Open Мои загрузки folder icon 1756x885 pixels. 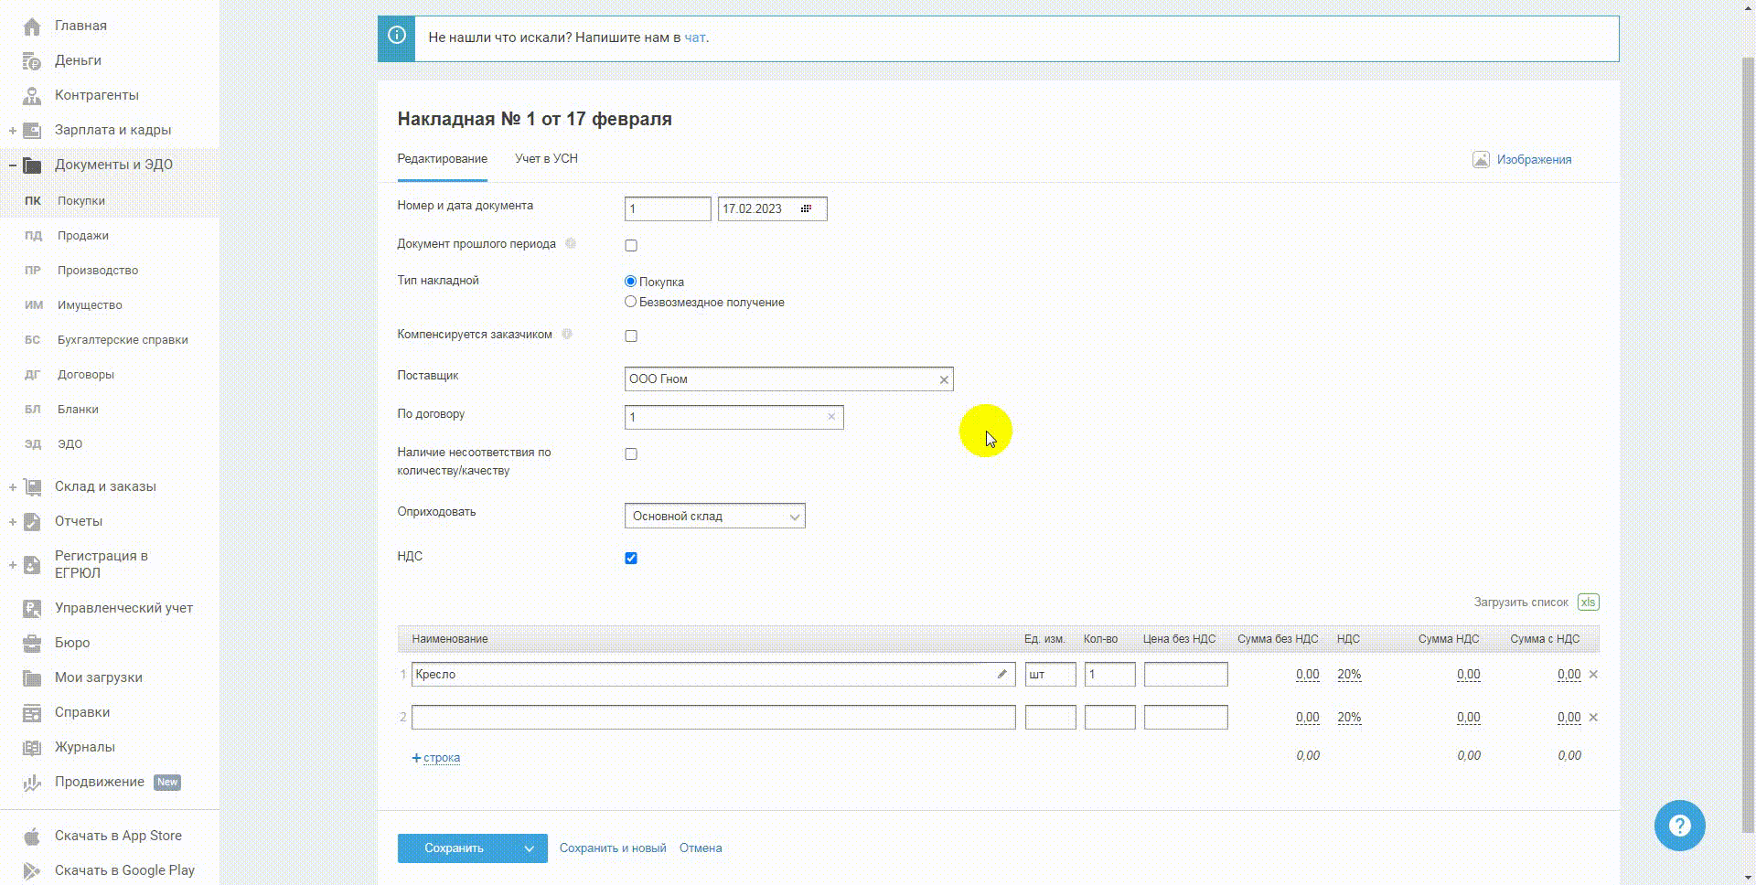pos(32,678)
